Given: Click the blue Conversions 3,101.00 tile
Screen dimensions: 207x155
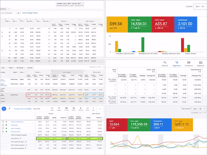Looking at the screenshot, I should pos(186,25).
